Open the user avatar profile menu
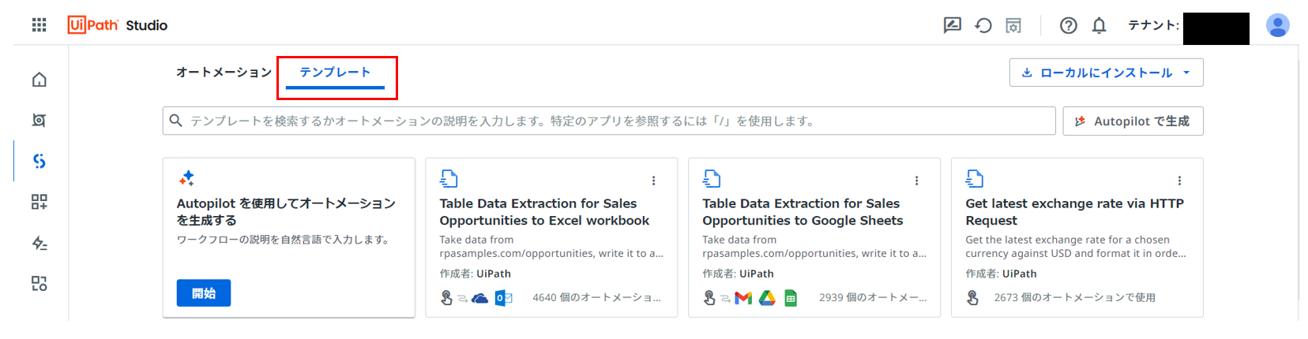The height and width of the screenshot is (339, 1308). (1277, 25)
